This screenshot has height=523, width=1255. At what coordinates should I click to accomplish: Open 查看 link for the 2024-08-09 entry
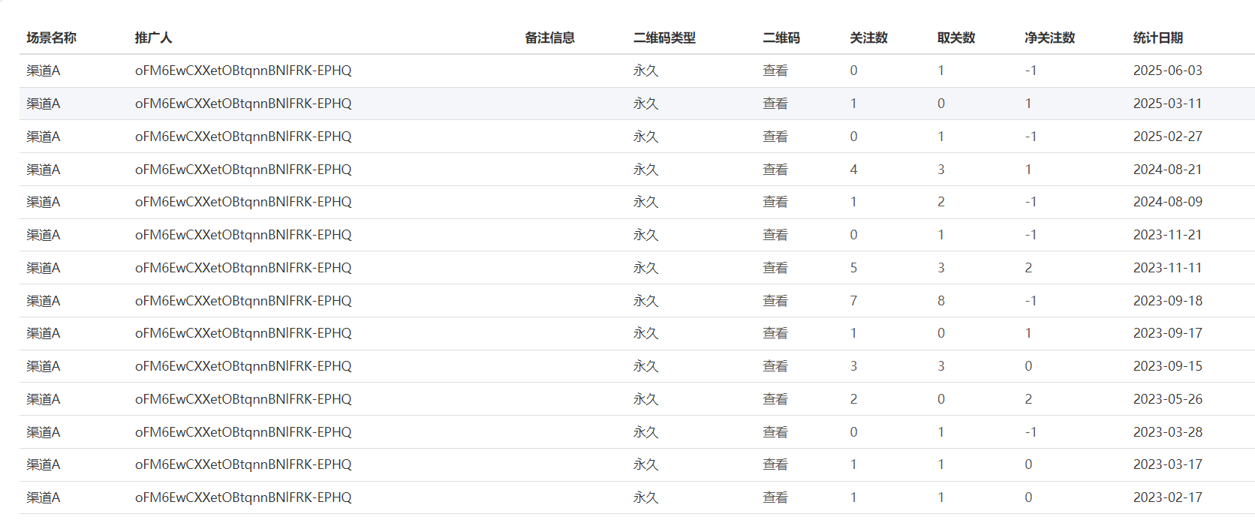coord(775,202)
